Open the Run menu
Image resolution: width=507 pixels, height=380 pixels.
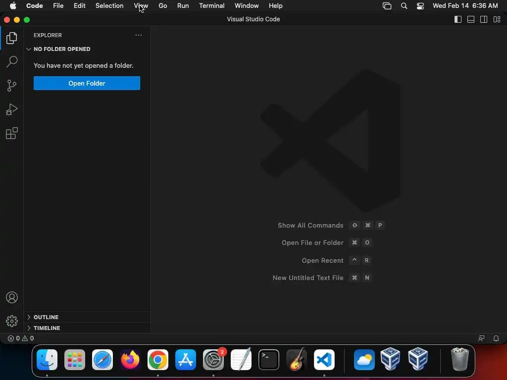click(x=183, y=5)
